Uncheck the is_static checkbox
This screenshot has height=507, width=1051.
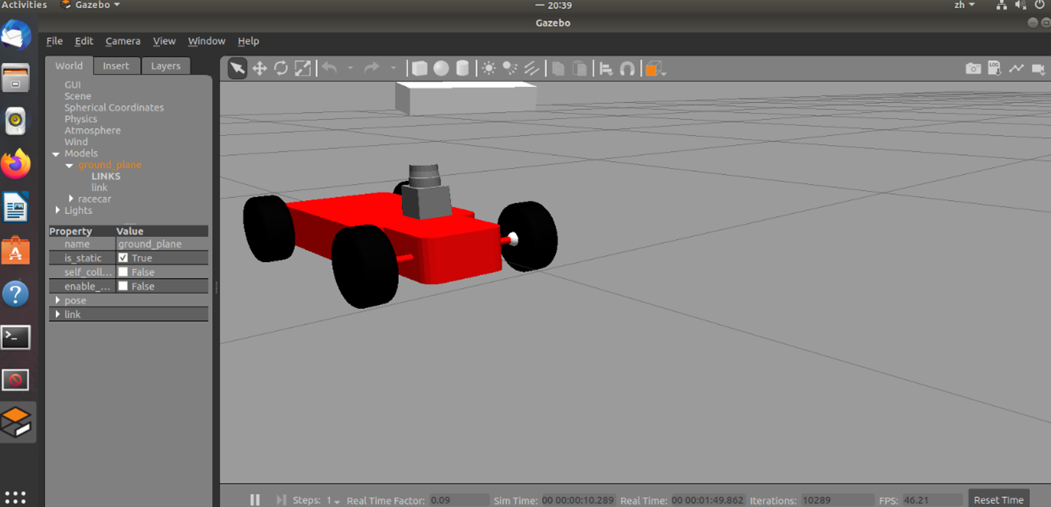[123, 258]
